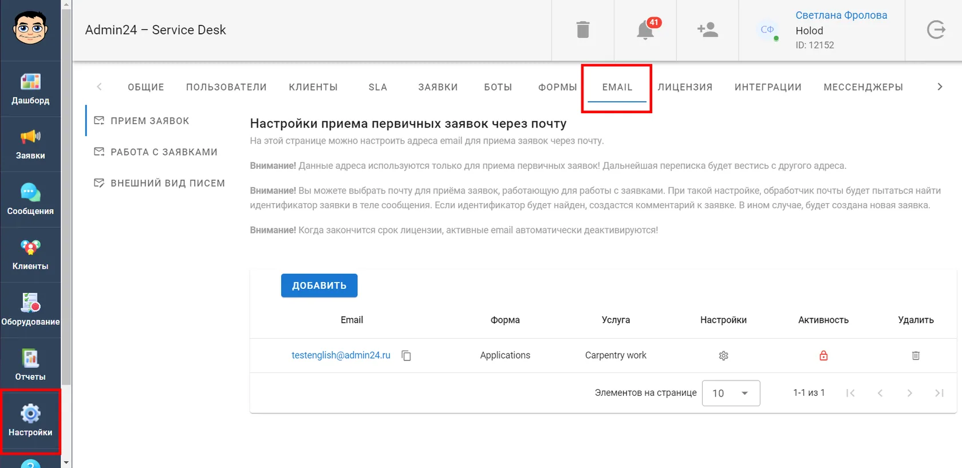
Task: Open notifications bell with 41 badge
Action: 646,30
